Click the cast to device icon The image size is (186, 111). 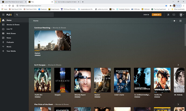point(174,15)
